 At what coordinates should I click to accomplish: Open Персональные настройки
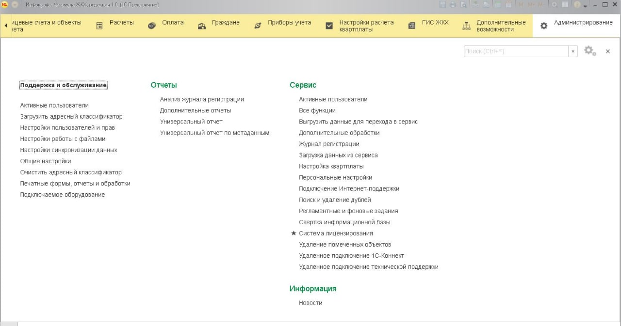(x=336, y=177)
